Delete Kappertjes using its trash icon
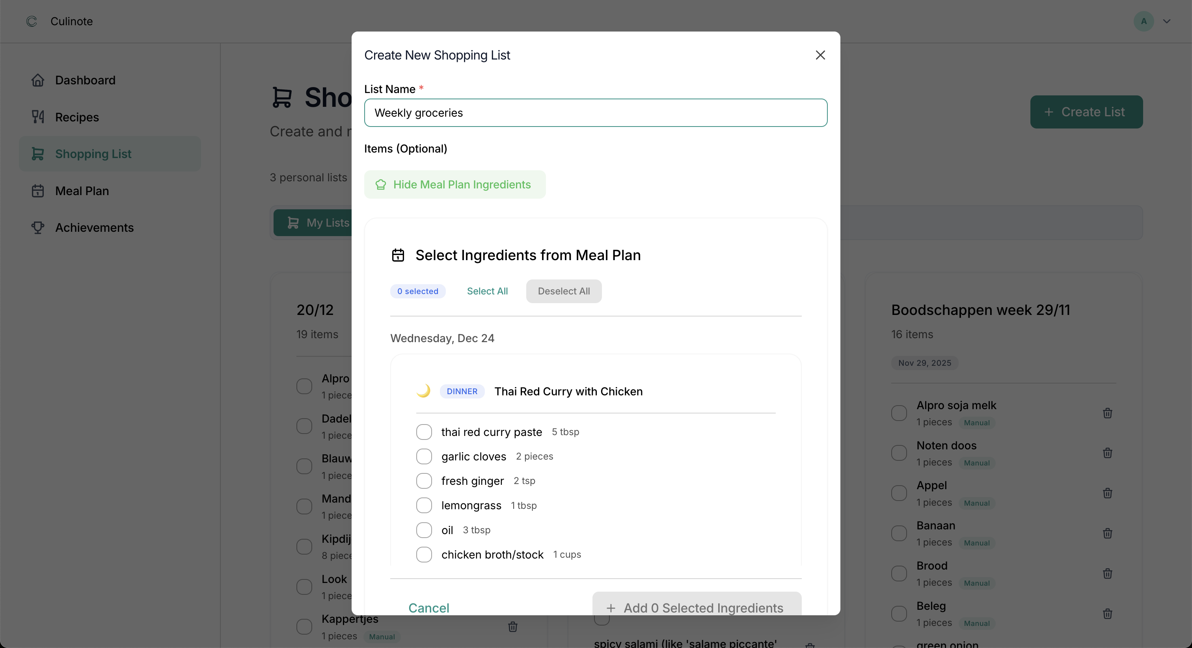The width and height of the screenshot is (1192, 648). (x=512, y=626)
